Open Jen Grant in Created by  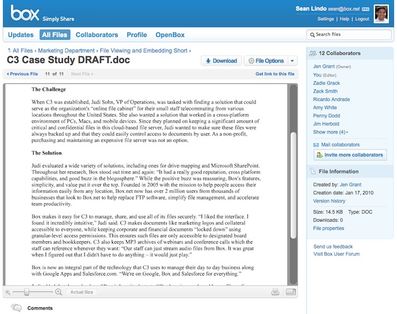[x=350, y=185]
